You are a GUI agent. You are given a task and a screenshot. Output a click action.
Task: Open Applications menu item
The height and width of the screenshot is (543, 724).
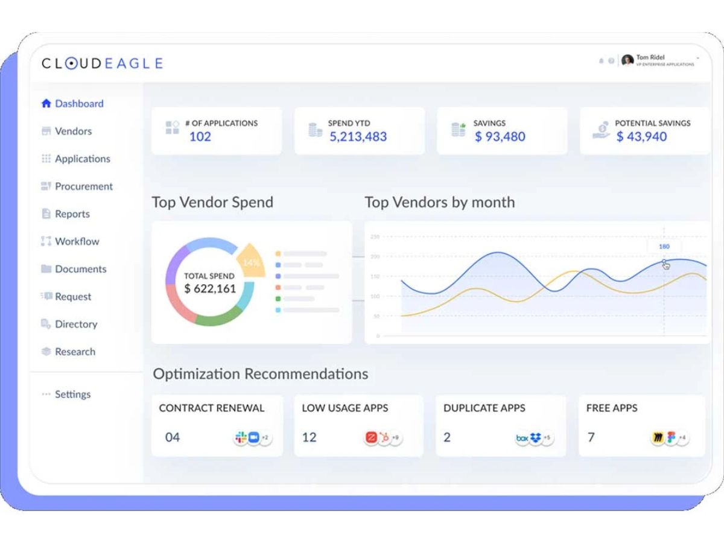(83, 159)
